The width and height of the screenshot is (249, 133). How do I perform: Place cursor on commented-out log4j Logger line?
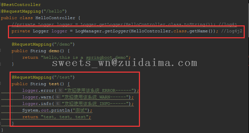click(124, 24)
